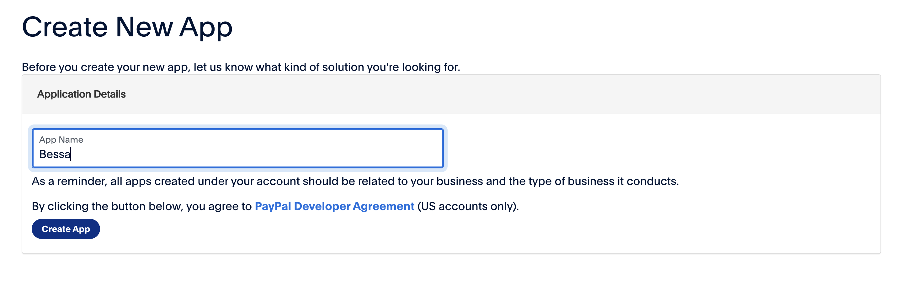Click the typed text "Bessa"
This screenshot has height=296, width=904.
coord(54,154)
